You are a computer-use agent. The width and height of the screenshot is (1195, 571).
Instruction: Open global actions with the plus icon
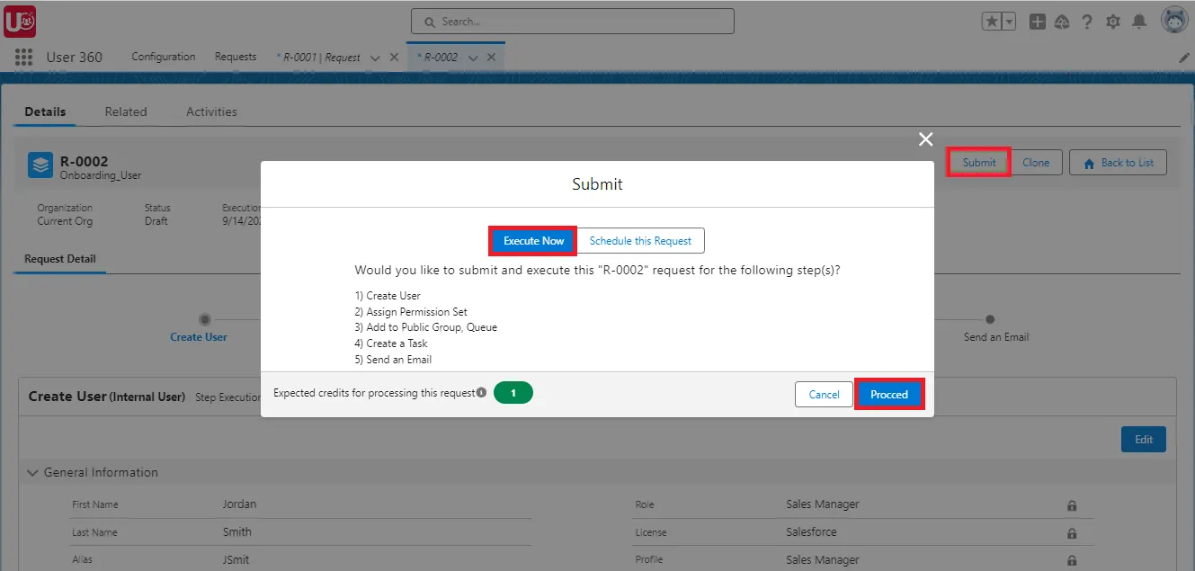pyautogui.click(x=1037, y=20)
